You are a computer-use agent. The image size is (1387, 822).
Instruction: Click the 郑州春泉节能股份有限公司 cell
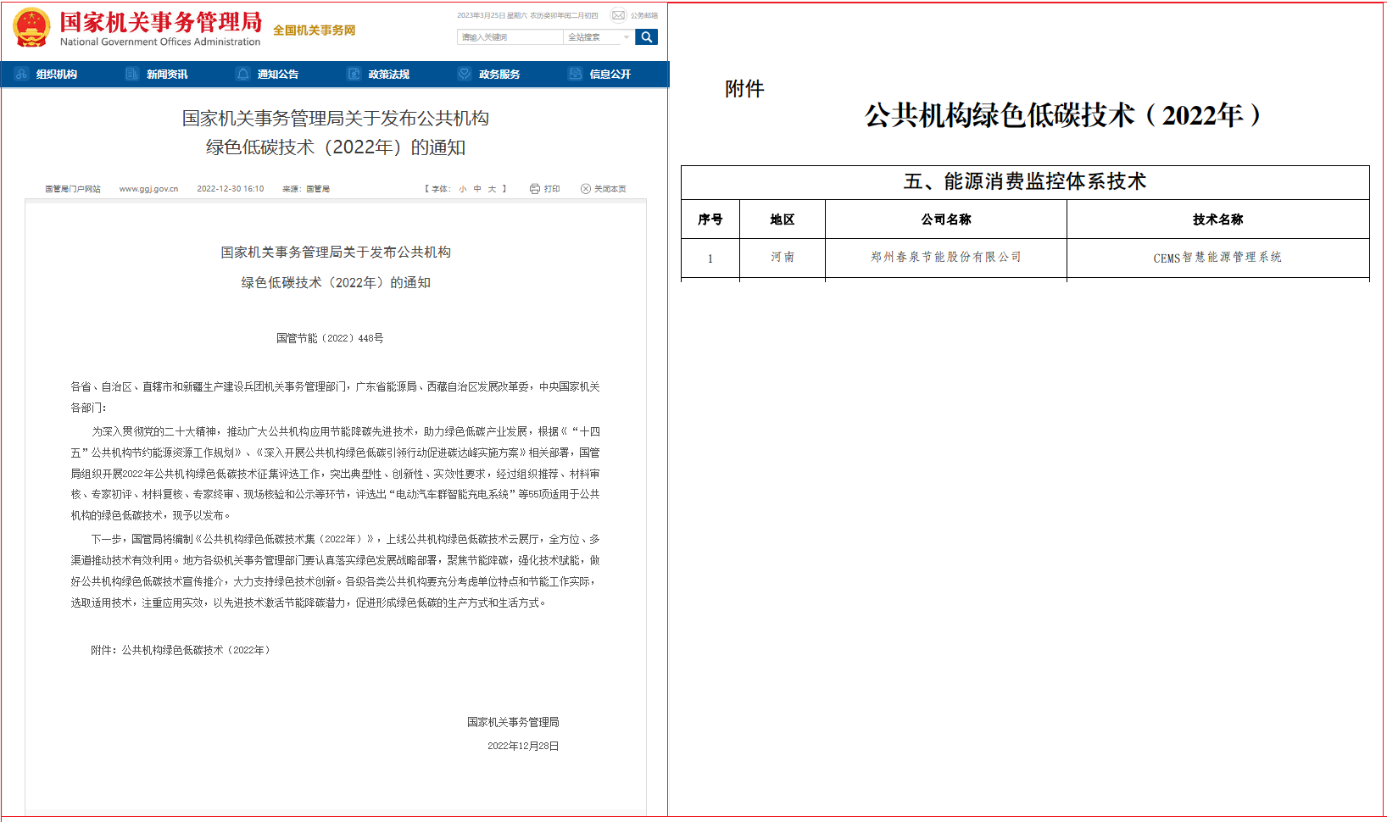pos(946,257)
